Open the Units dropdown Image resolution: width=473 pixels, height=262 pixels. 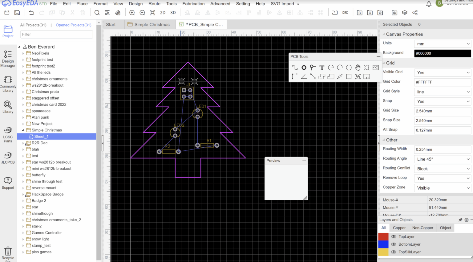[442, 44]
